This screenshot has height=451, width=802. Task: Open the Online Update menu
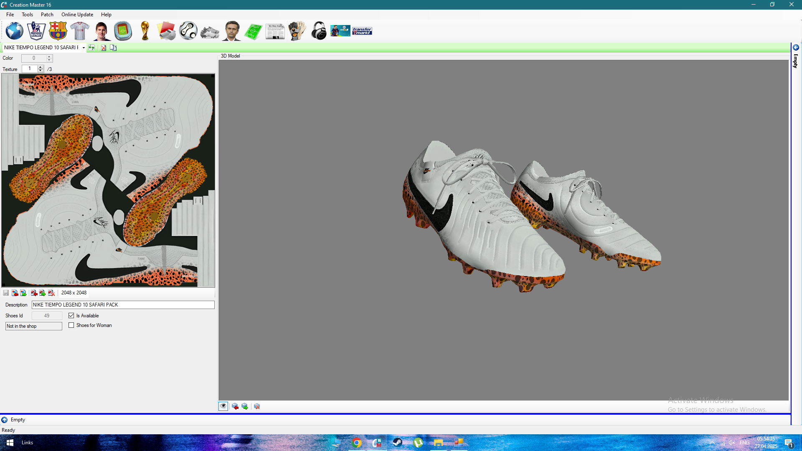(x=77, y=15)
